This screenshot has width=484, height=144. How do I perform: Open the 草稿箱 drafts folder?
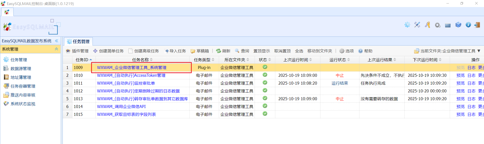tap(200, 51)
